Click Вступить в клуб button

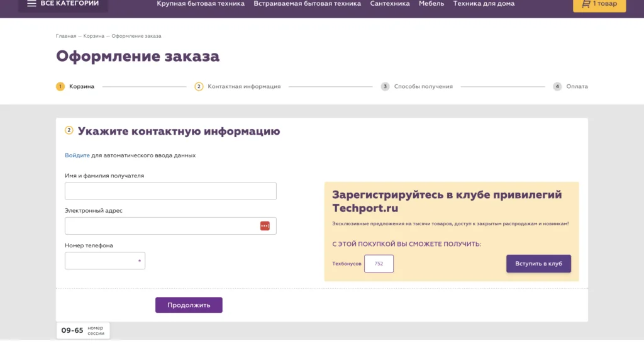538,264
